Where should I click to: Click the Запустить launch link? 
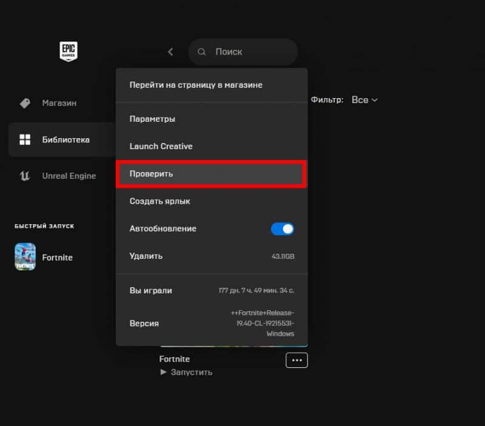tap(191, 372)
